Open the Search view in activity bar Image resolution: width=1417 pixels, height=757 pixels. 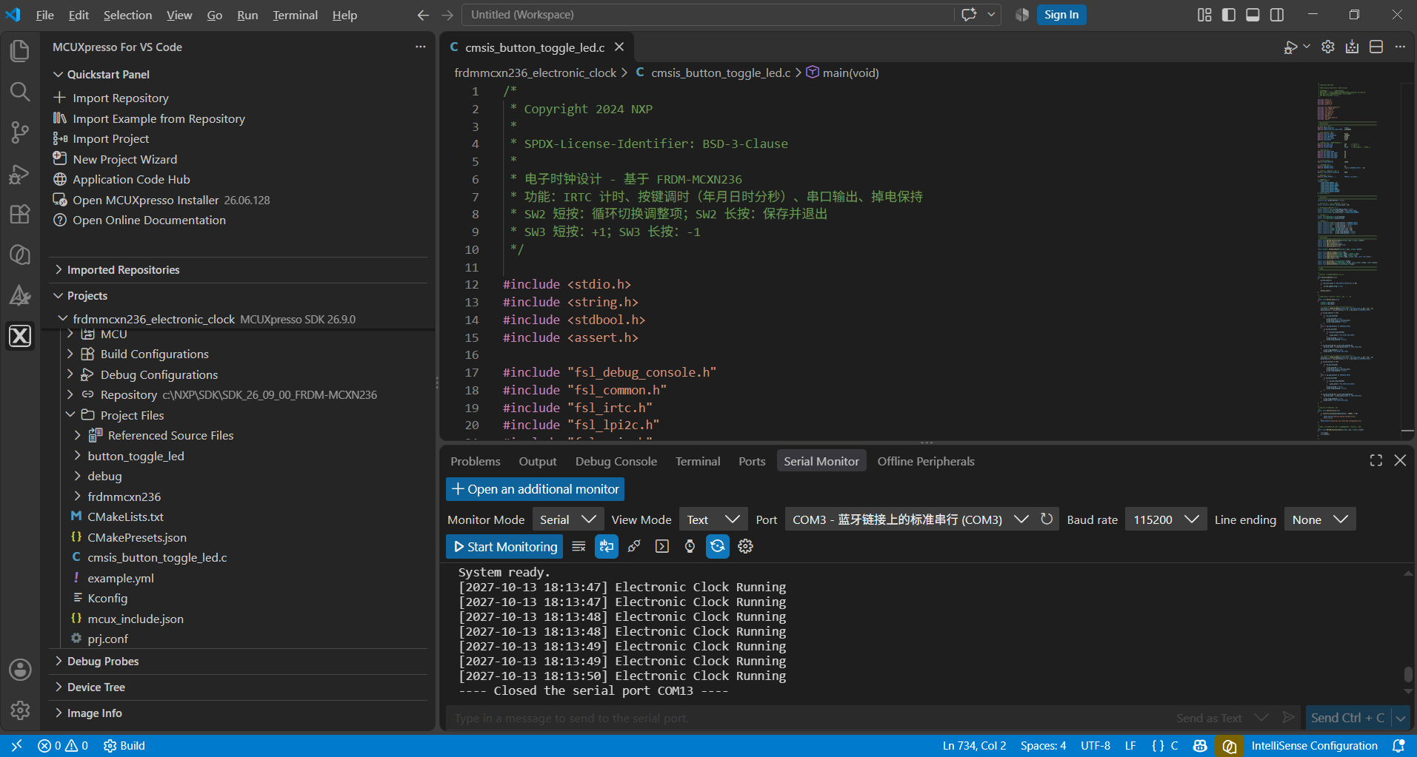point(20,92)
